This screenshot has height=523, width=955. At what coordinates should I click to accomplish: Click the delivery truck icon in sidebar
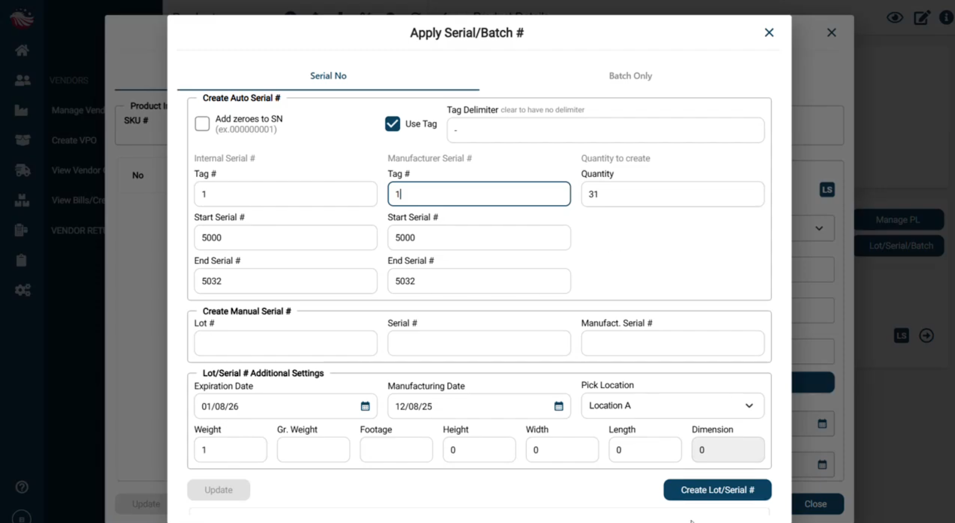click(x=22, y=170)
